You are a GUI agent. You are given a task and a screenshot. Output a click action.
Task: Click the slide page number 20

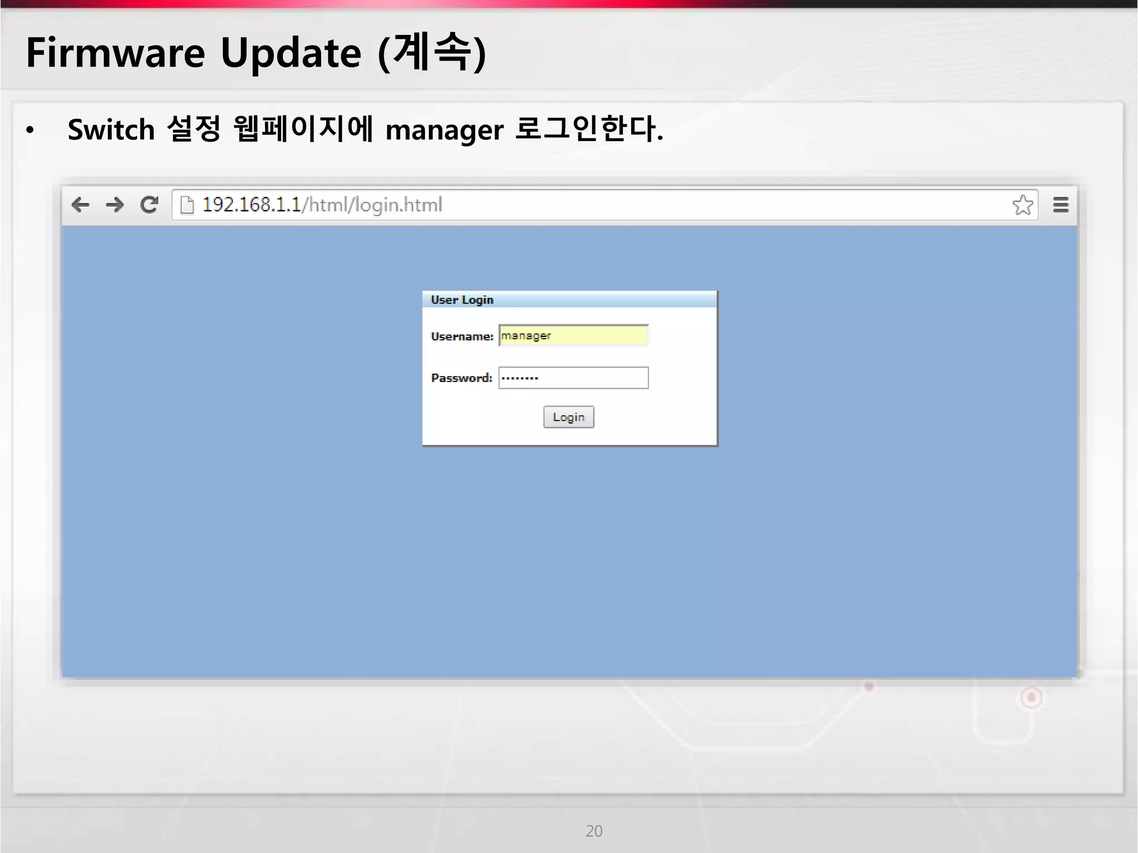[594, 831]
